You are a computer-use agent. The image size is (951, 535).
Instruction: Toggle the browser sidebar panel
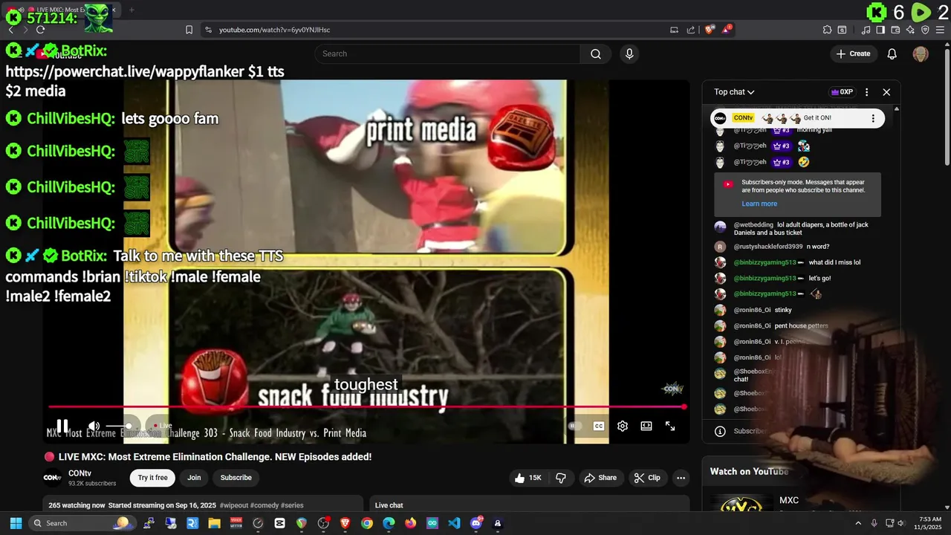pos(880,30)
